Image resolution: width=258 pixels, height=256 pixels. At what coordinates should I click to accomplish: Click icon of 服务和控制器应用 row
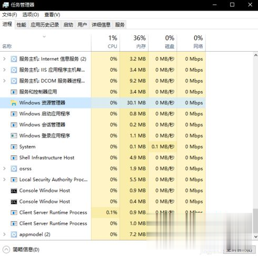[14, 92]
